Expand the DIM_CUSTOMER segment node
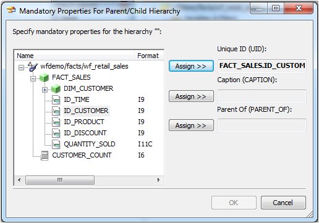The width and height of the screenshot is (319, 223). [x=45, y=90]
